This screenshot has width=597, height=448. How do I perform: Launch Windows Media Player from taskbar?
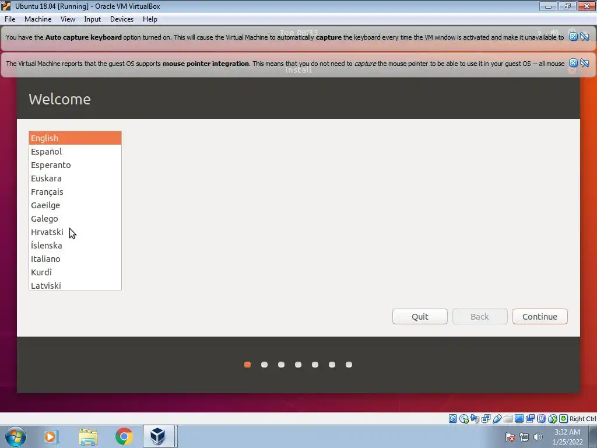tap(51, 436)
